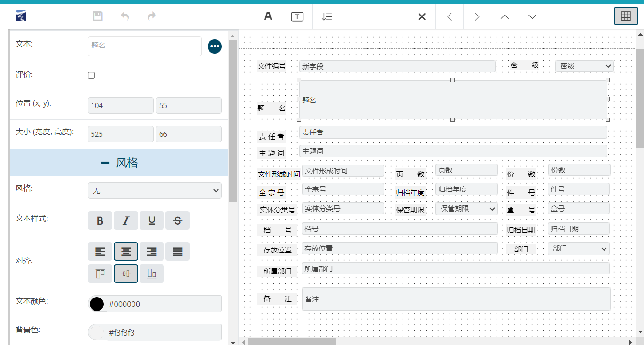644x345 pixels.
Task: Move element left with left chevron
Action: pos(450,17)
